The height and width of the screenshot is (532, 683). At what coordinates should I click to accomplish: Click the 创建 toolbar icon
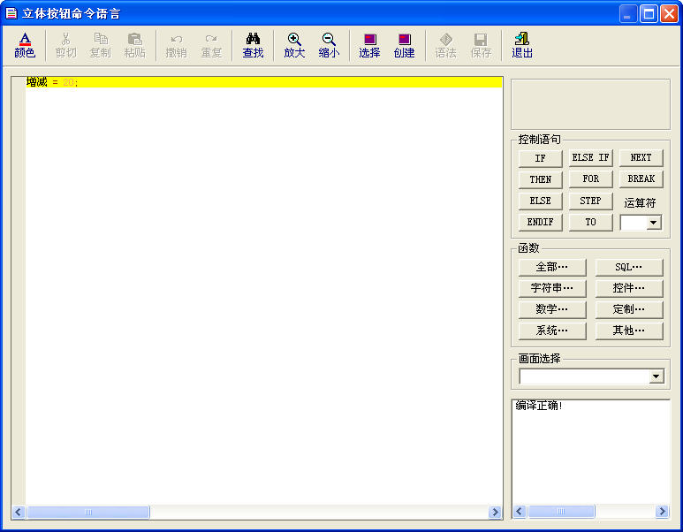tap(404, 45)
